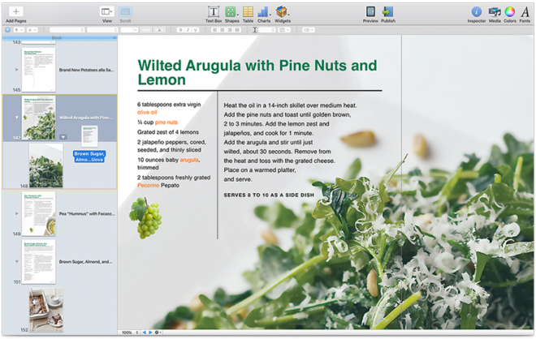536x339 pixels.
Task: Click the dragged 'Brown Sugar, Almo...Uova' label
Action: click(x=89, y=157)
